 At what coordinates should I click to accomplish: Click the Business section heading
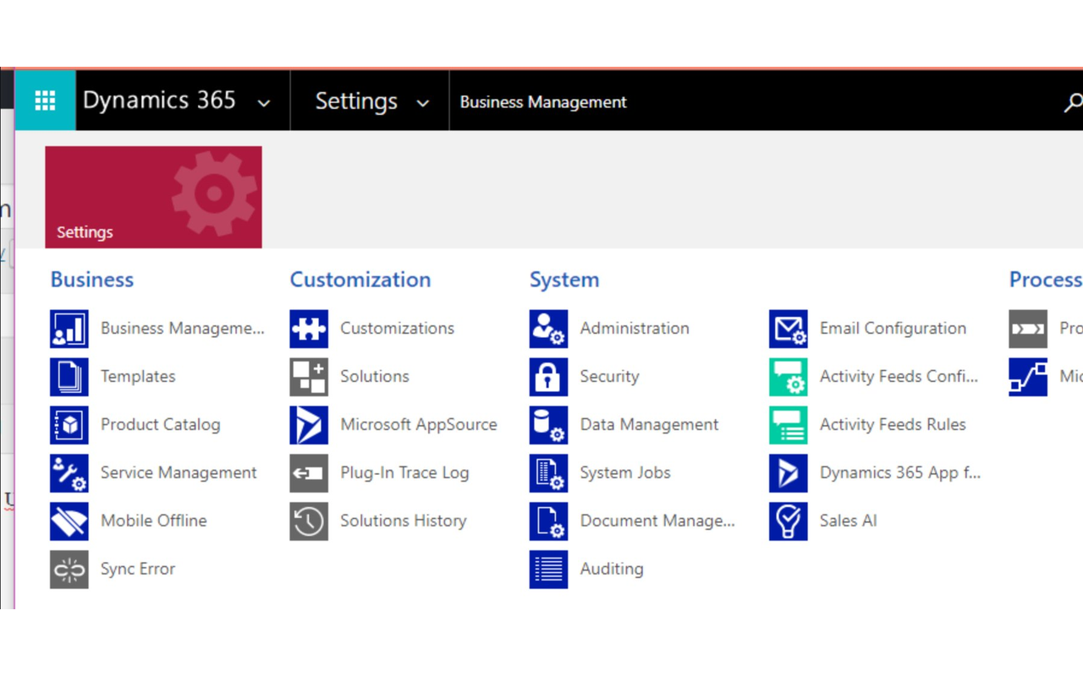click(x=92, y=280)
